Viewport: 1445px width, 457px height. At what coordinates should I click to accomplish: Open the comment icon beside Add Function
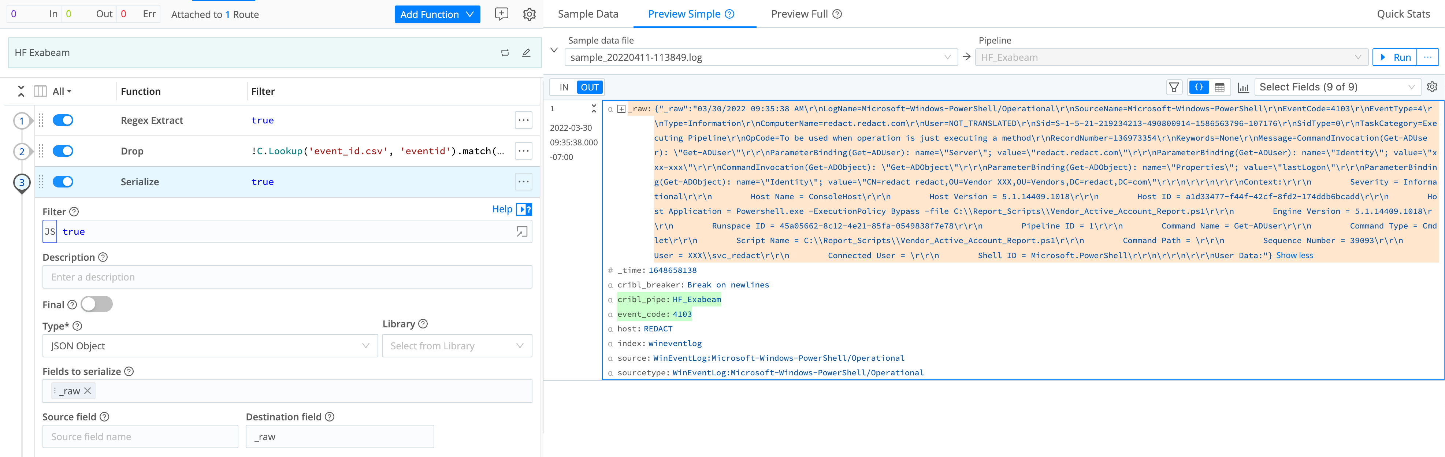[x=501, y=14]
